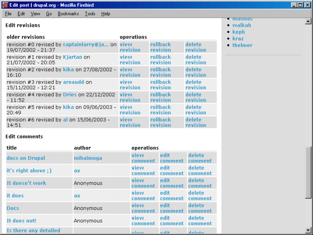View comment 'it does'
Image resolution: width=313 pixels, height=235 pixels.
coord(143,196)
